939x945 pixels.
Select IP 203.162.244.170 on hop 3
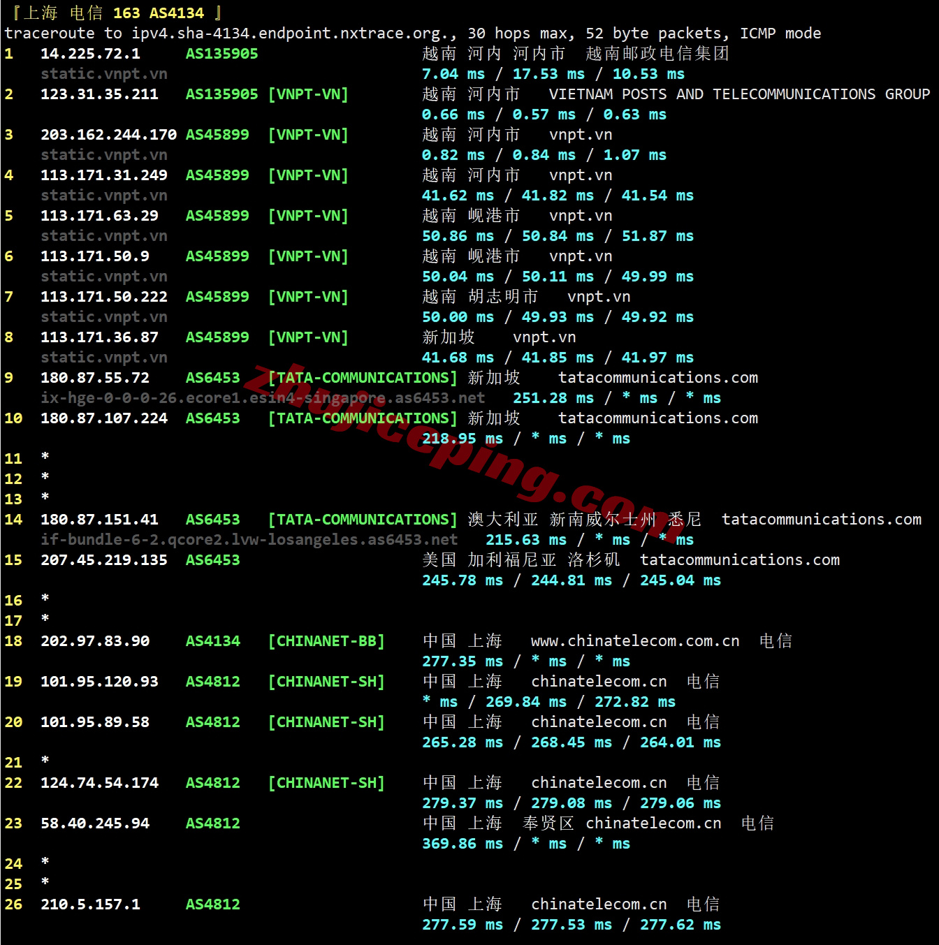(108, 135)
